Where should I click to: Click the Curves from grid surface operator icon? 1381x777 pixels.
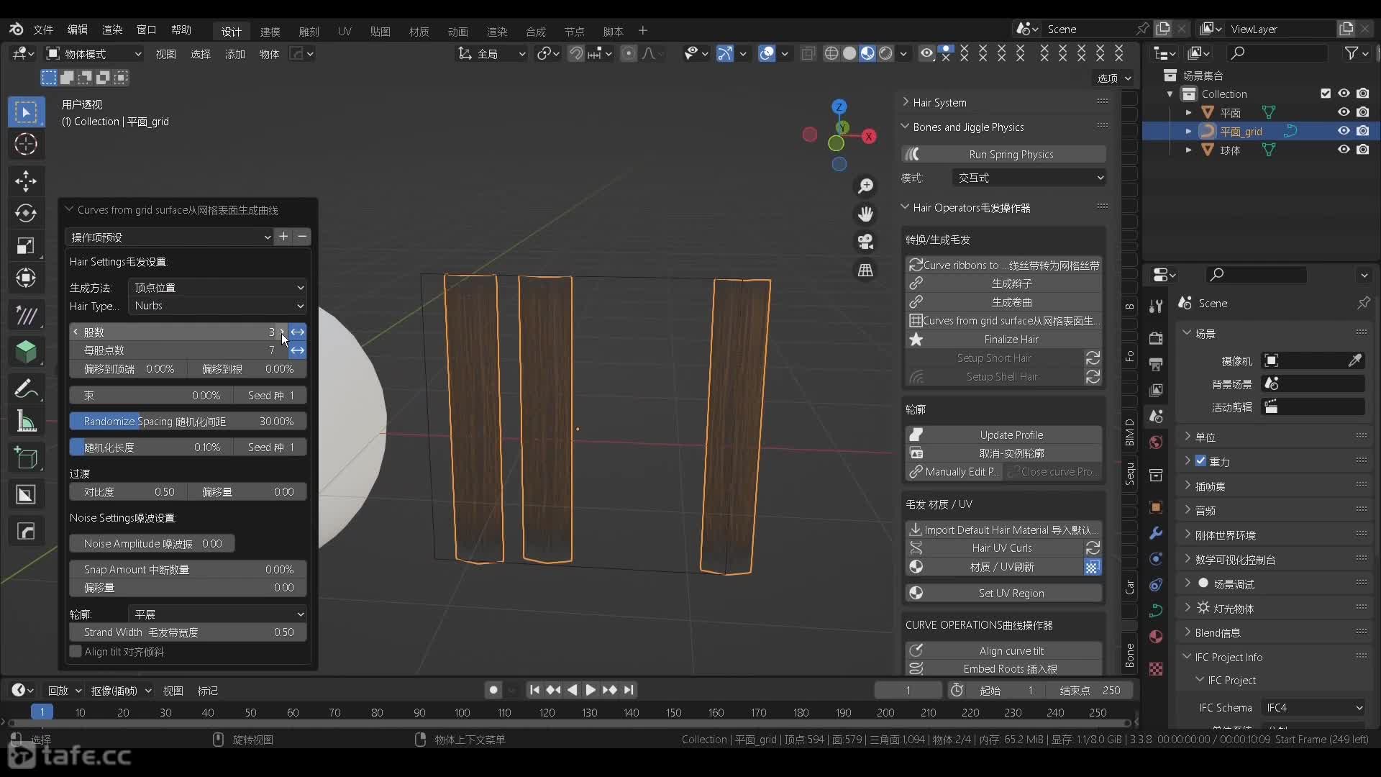(x=914, y=321)
